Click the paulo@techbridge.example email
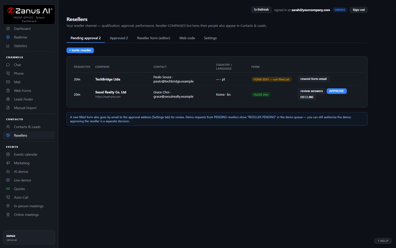This screenshot has width=396, height=248. point(173,81)
